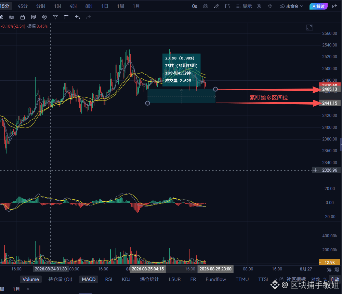
Task: Select the 分时 time-sharing view
Action: click(x=41, y=6)
